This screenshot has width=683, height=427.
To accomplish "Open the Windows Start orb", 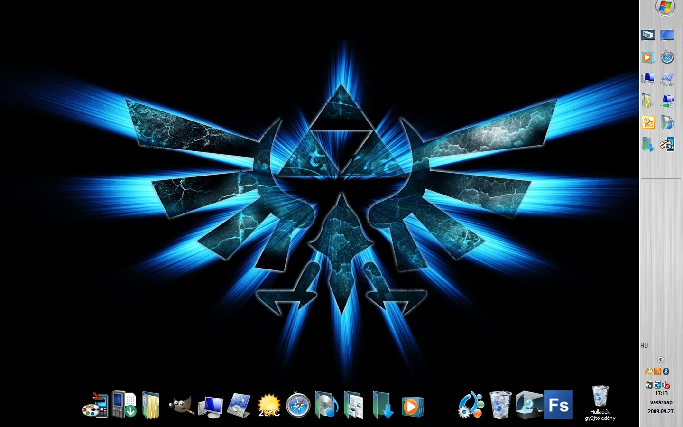I will tap(665, 7).
